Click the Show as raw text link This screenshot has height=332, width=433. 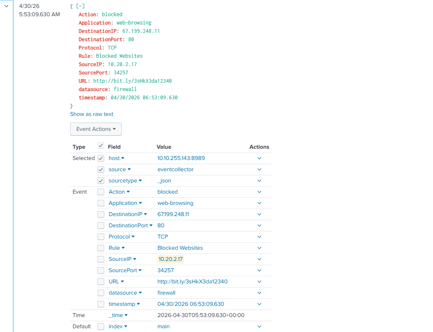(x=92, y=114)
